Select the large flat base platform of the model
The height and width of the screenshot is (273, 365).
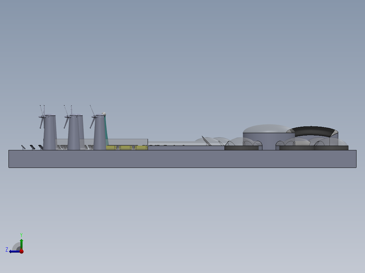tap(182, 159)
